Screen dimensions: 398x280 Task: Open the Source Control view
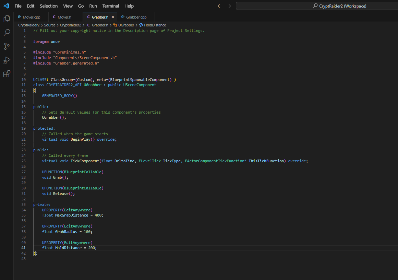click(7, 46)
